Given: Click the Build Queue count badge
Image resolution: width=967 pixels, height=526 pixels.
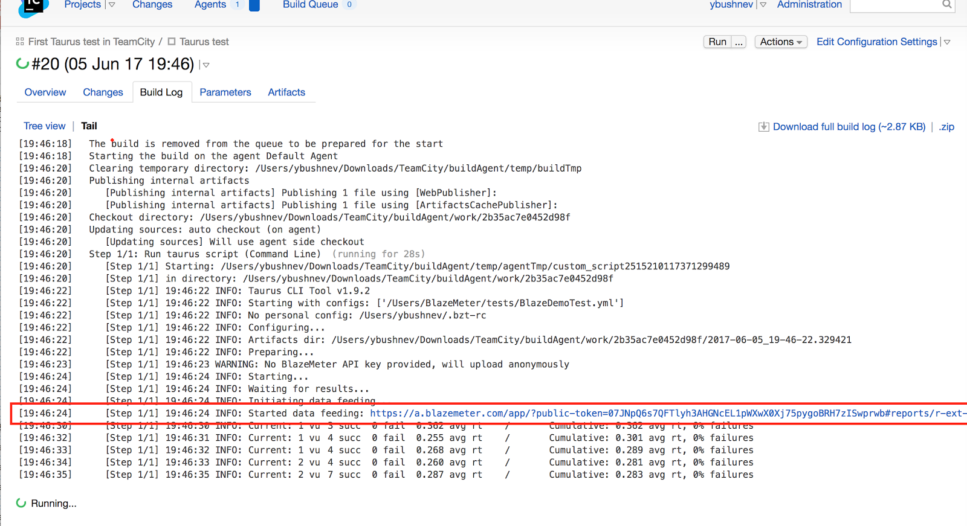Looking at the screenshot, I should (x=349, y=5).
